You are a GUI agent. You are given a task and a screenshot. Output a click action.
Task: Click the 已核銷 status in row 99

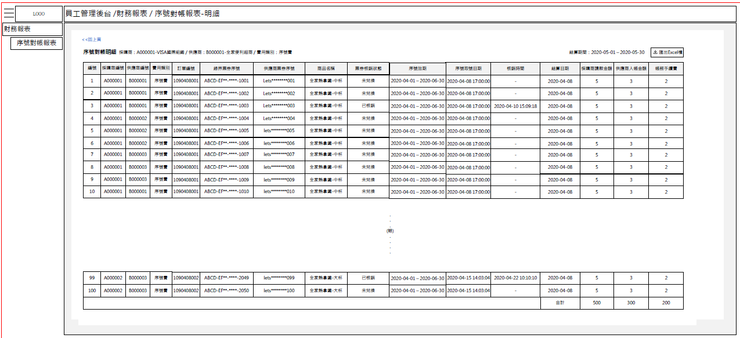click(368, 278)
